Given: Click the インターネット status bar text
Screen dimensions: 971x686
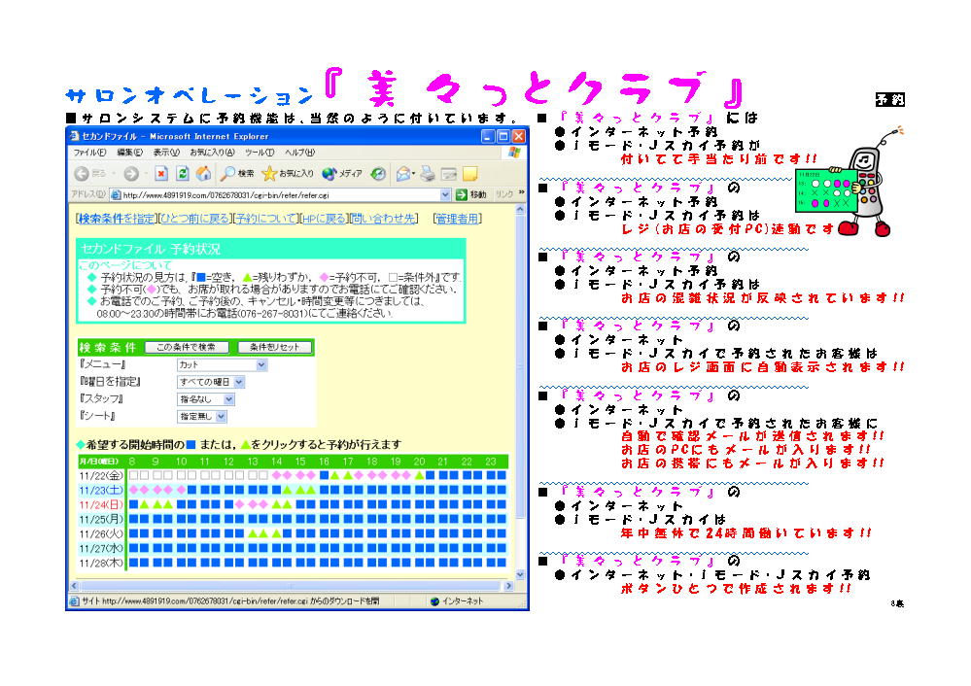Looking at the screenshot, I should 463,601.
